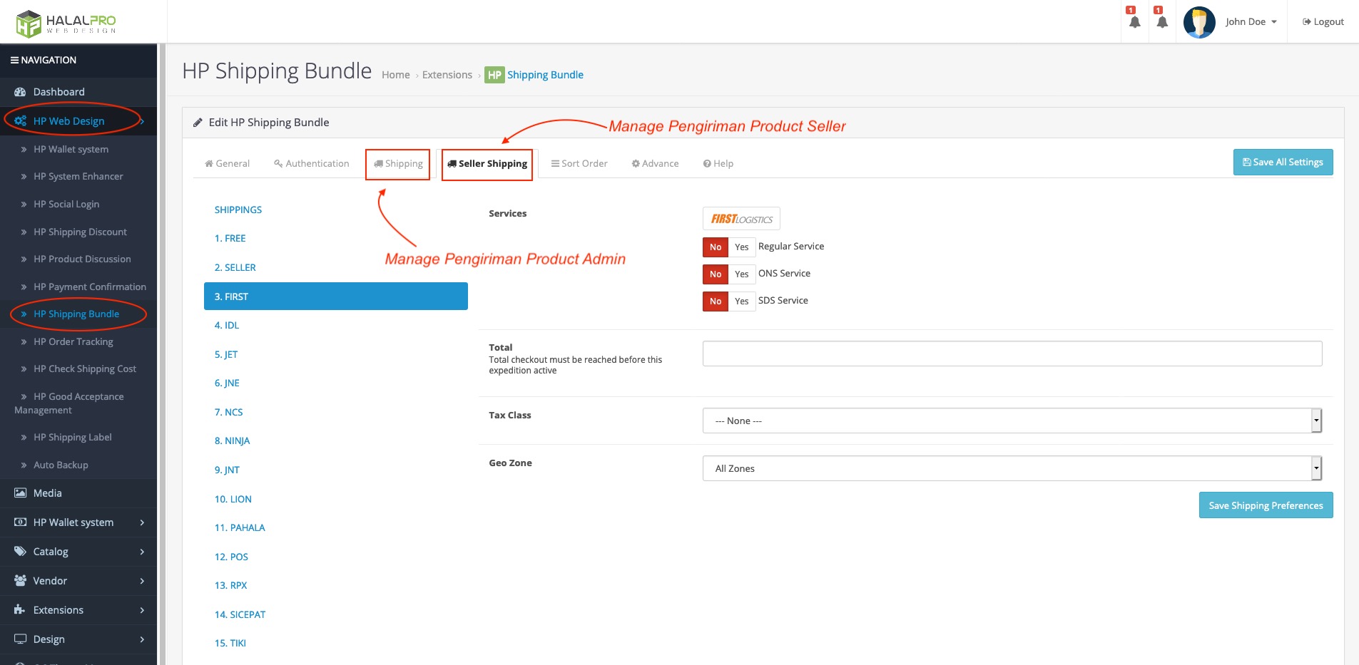Click the Dashboard icon in sidebar
The image size is (1359, 665).
(20, 92)
